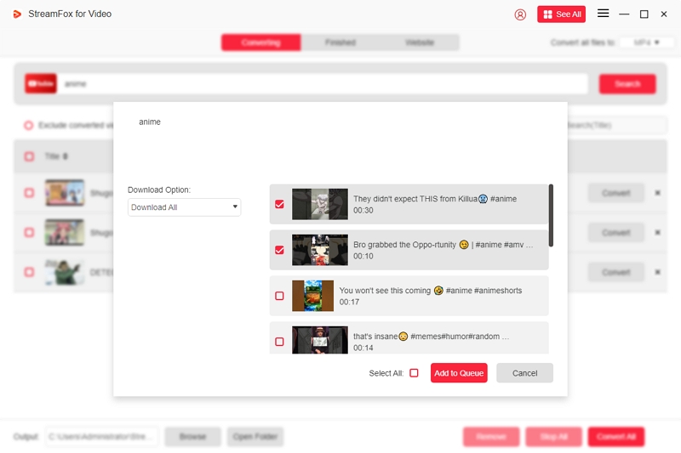This screenshot has height=453, width=681.
Task: Click the Remove button
Action: coord(491,437)
